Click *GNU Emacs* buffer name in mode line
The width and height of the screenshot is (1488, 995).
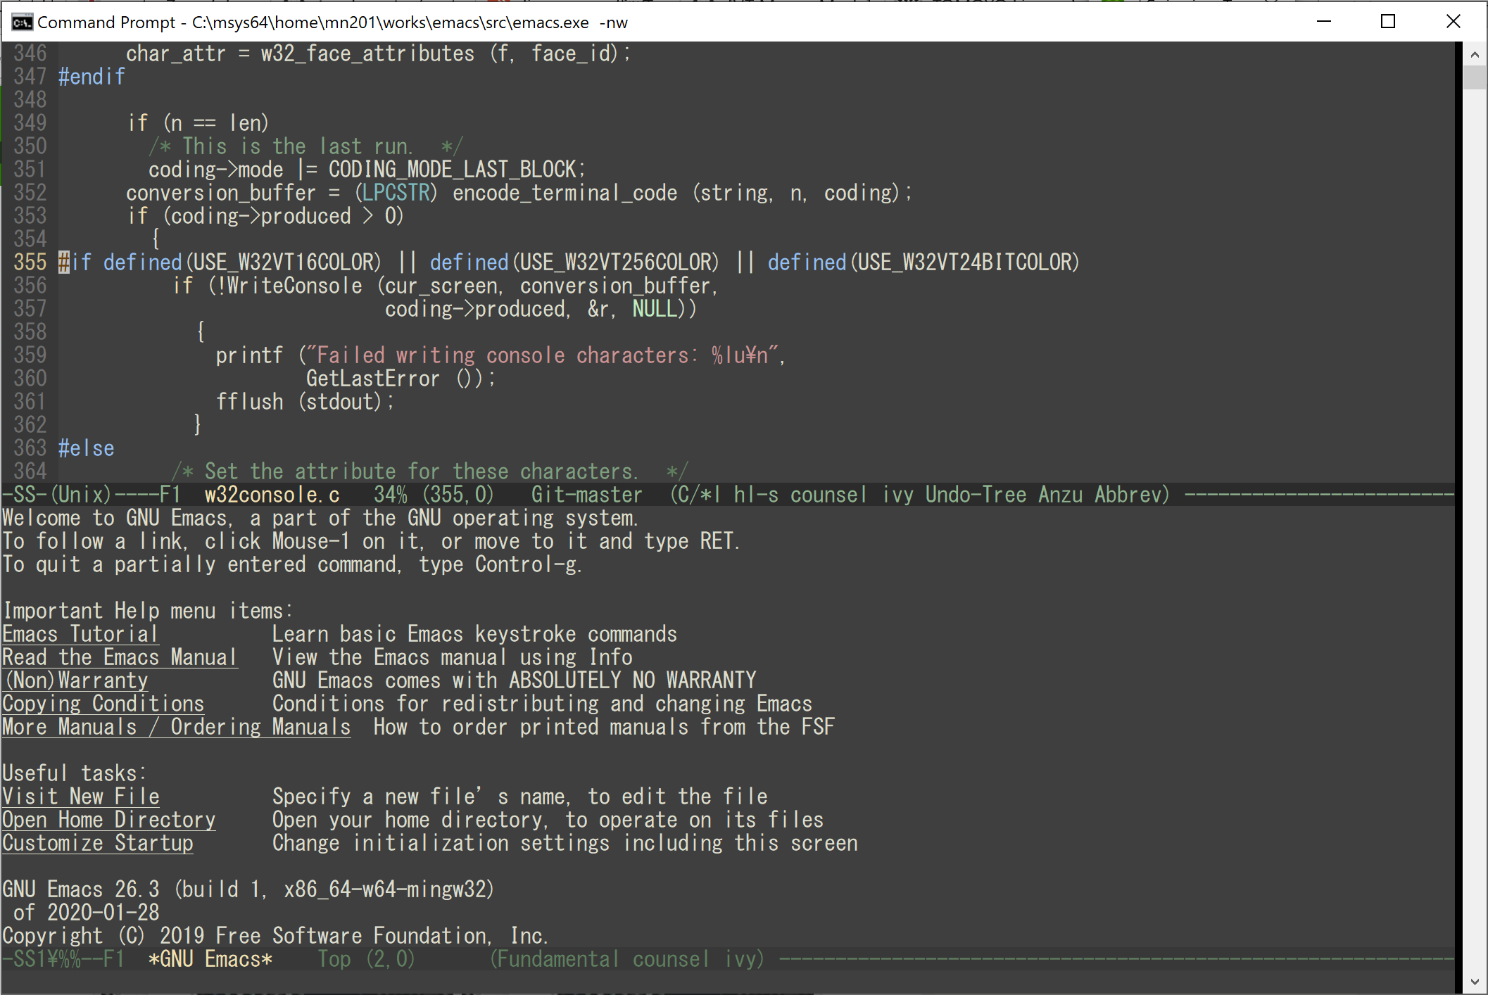(x=210, y=959)
